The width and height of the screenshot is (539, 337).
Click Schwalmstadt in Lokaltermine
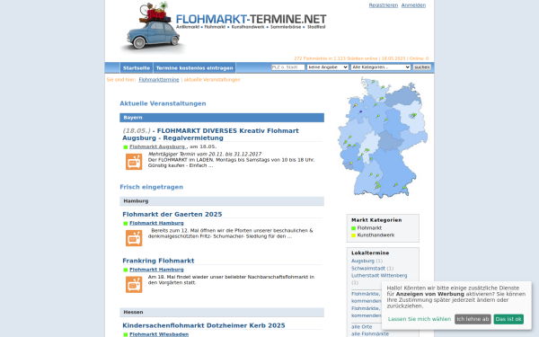(x=368, y=268)
